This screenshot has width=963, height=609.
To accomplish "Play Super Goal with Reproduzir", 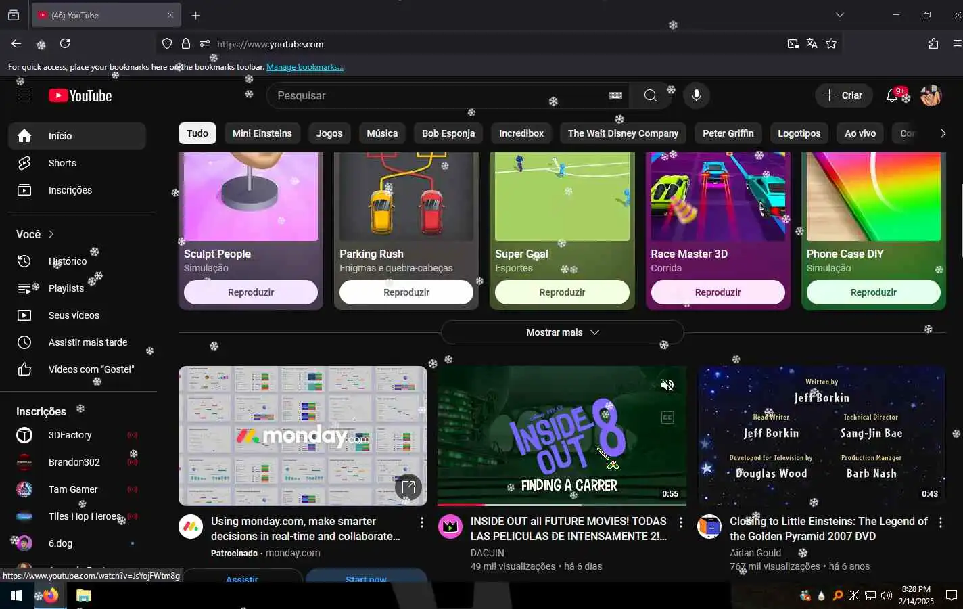I will [x=562, y=292].
